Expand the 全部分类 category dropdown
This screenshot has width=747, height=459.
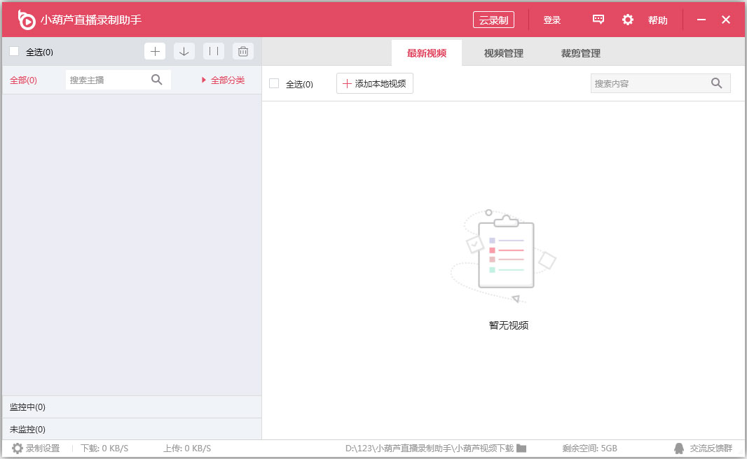224,80
